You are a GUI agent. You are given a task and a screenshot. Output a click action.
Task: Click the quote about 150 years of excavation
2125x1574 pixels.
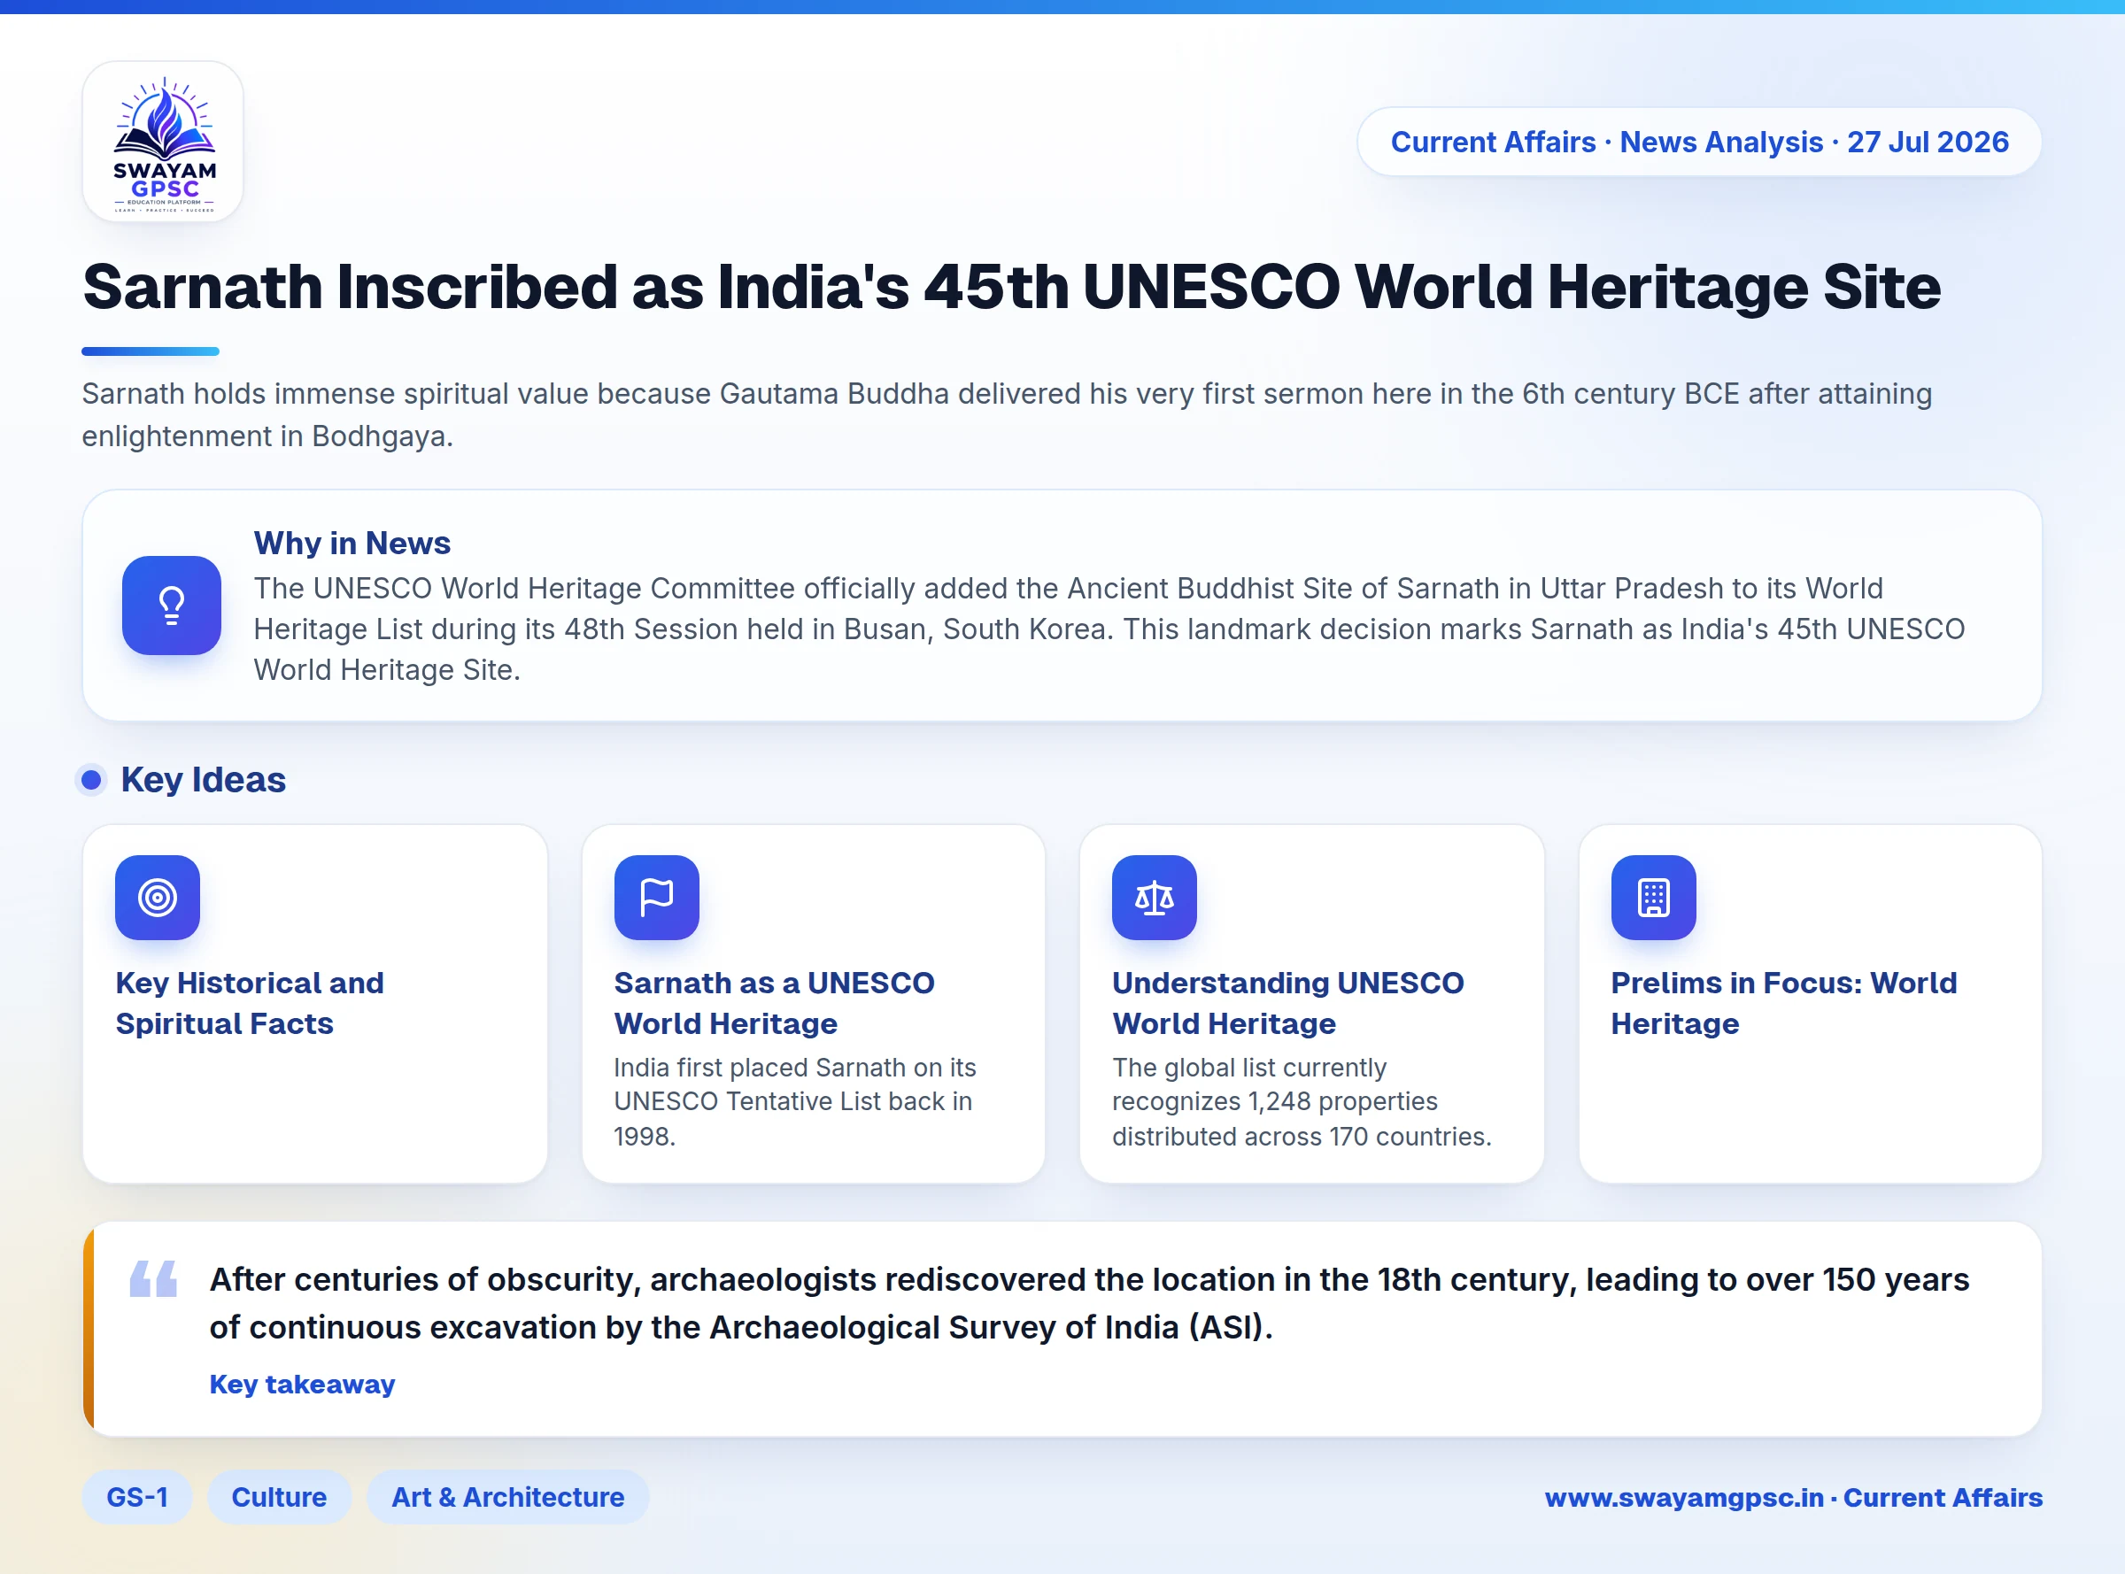click(1089, 1303)
